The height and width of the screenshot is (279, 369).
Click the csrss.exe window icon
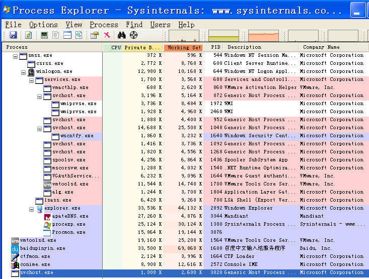pyautogui.click(x=31, y=64)
